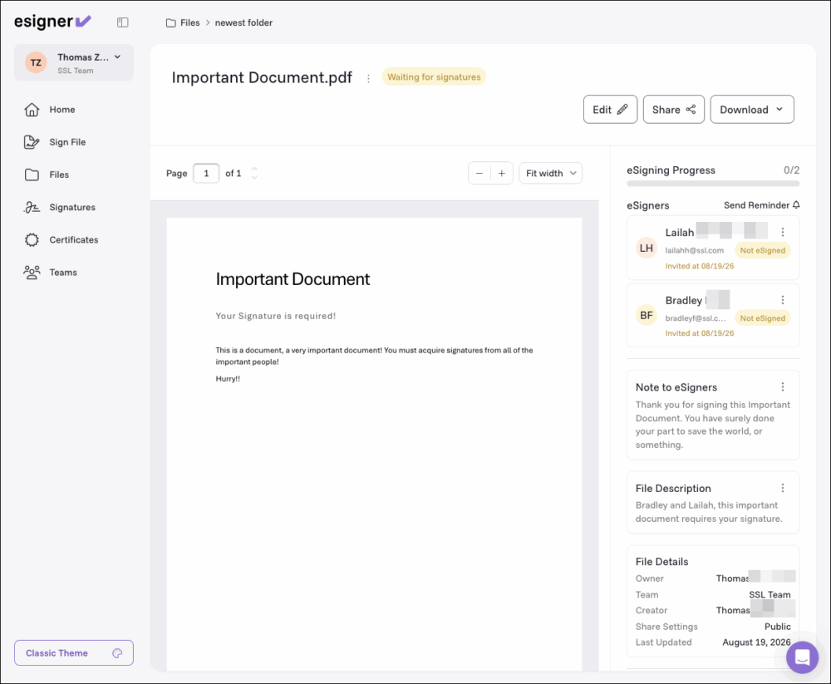Open Lailah signer options menu
This screenshot has width=831, height=684.
click(782, 232)
